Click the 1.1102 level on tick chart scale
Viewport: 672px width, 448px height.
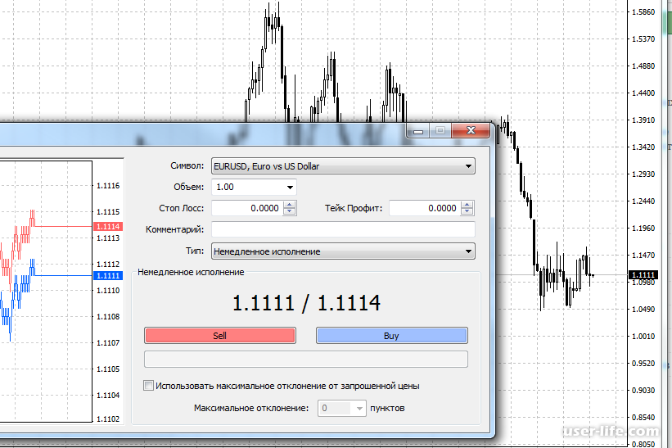108,419
